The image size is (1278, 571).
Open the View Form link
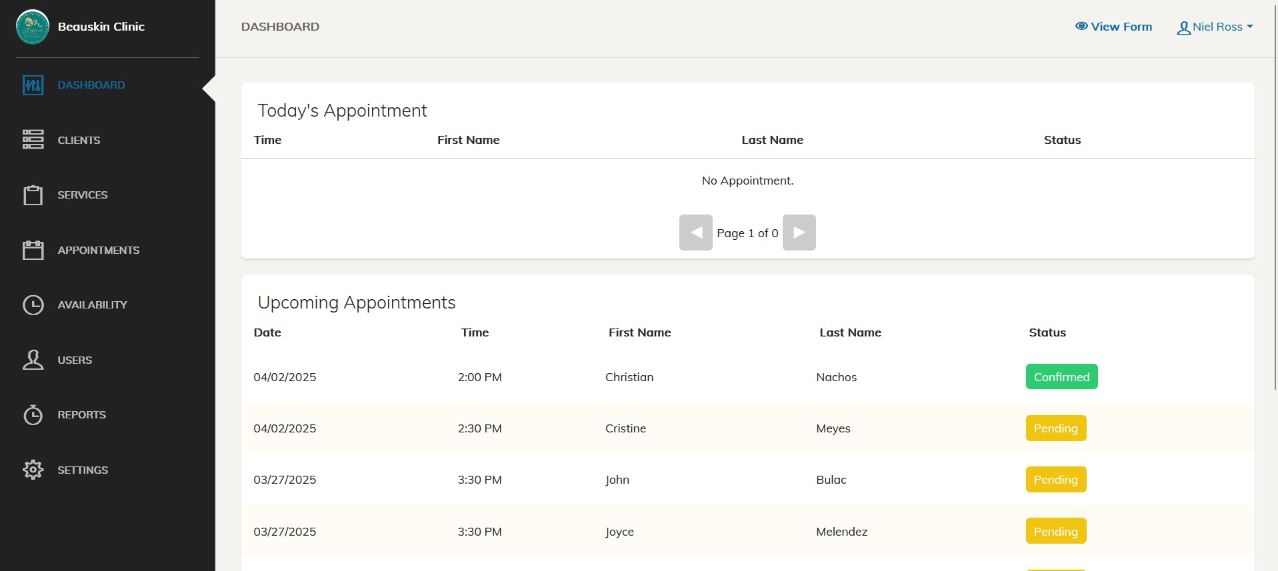coord(1113,27)
